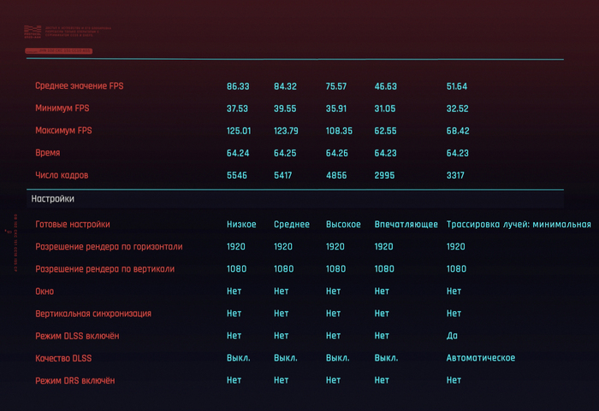Click 1920 horizontal resolution in Низкое column
The image size is (599, 411).
tap(235, 247)
